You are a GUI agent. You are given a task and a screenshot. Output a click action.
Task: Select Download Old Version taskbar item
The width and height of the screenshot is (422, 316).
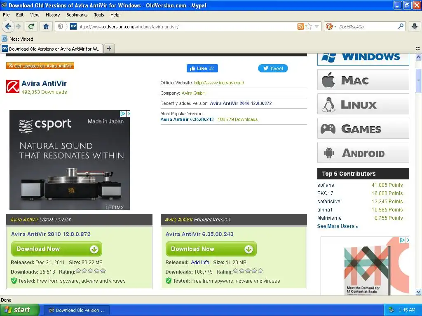(x=76, y=310)
